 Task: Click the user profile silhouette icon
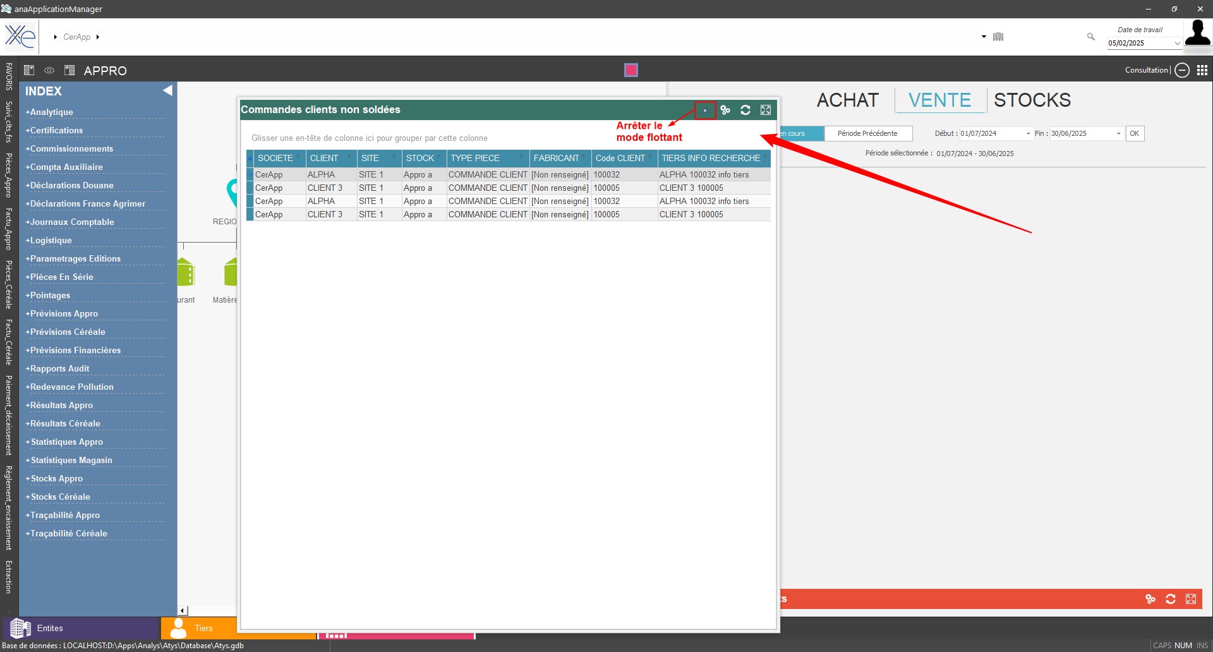pyautogui.click(x=1197, y=33)
